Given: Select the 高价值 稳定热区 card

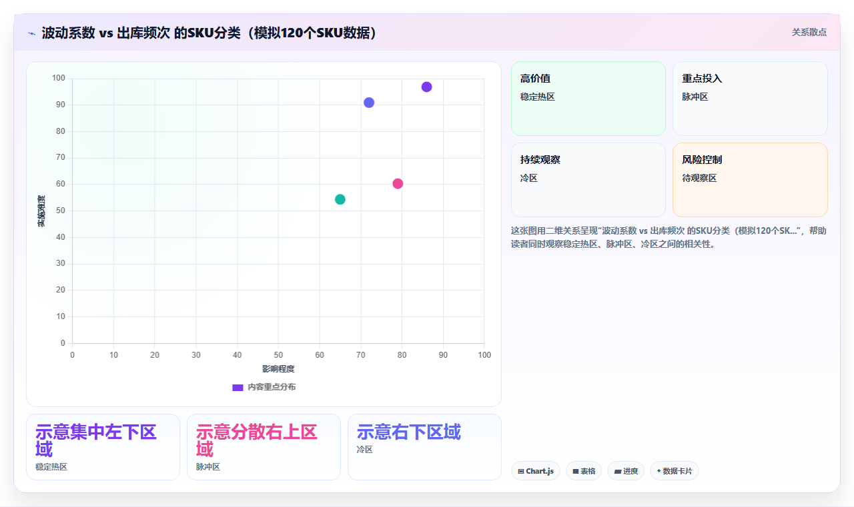Looking at the screenshot, I should [x=588, y=99].
